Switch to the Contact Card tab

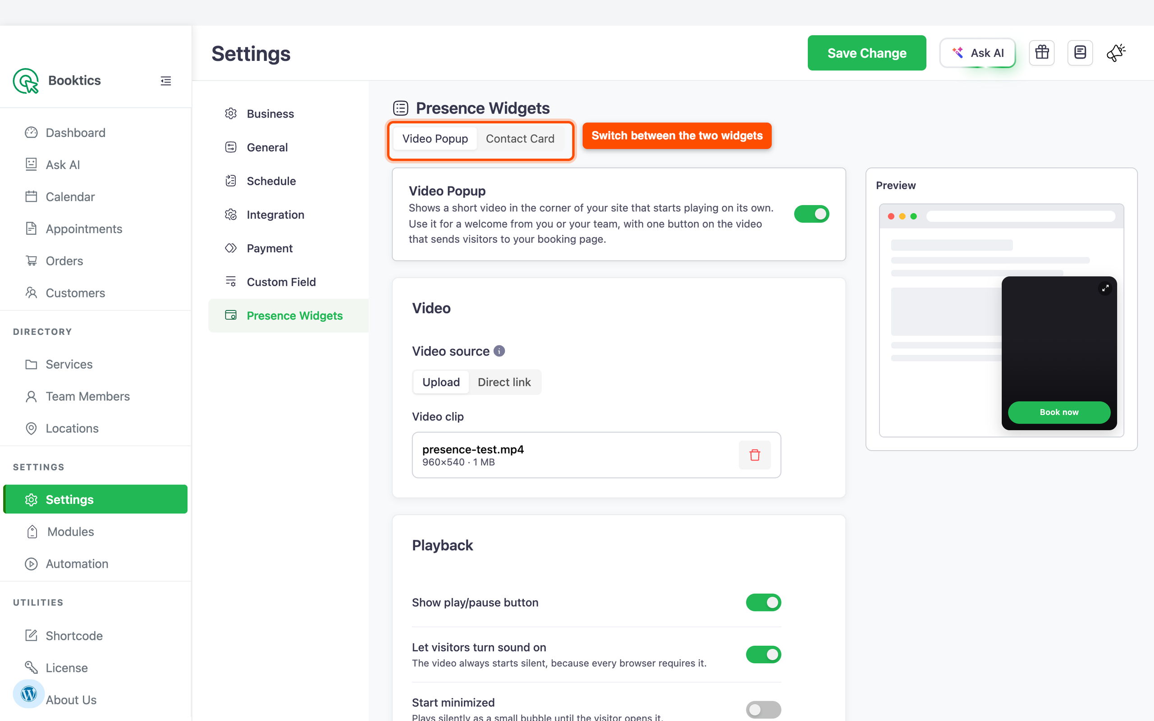(520, 139)
